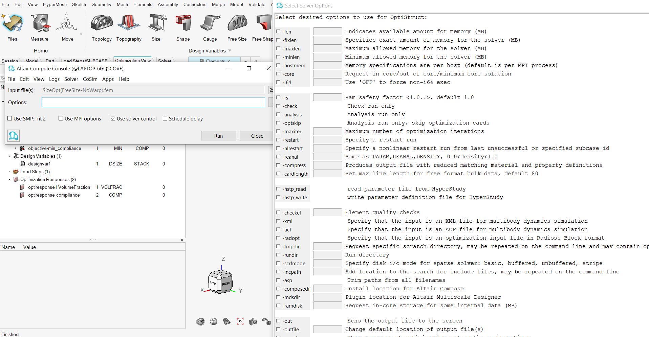Click the designvar1 icon in tree
The image size is (649, 337).
tap(22, 164)
